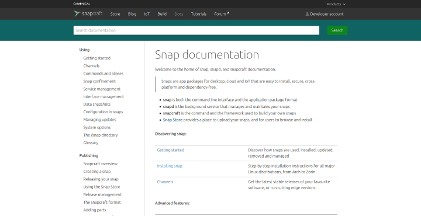Open Service management sidebar link
Viewport: 421px width, 216px height.
[102, 89]
